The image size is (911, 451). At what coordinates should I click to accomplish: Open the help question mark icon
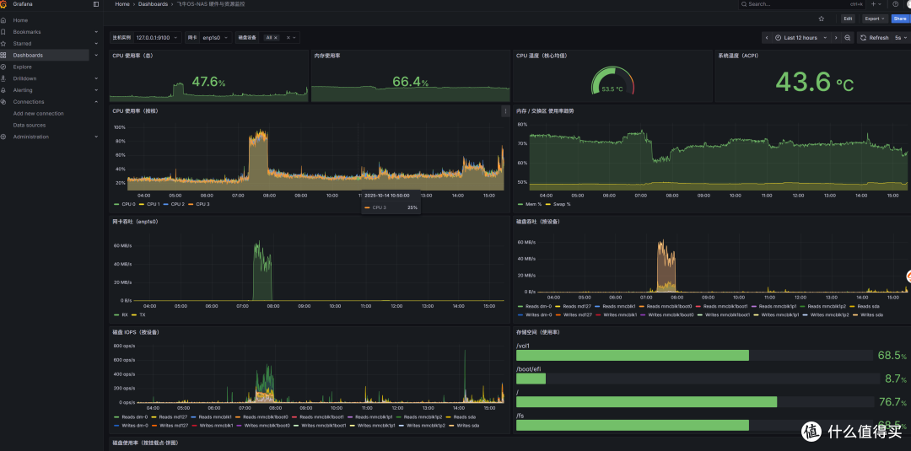(x=895, y=4)
